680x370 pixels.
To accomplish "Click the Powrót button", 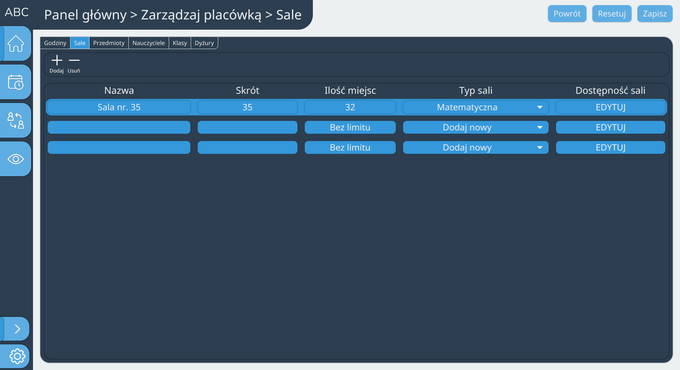I will click(567, 14).
